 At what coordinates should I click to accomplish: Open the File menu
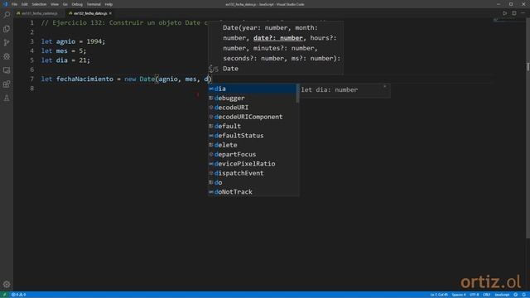15,4
